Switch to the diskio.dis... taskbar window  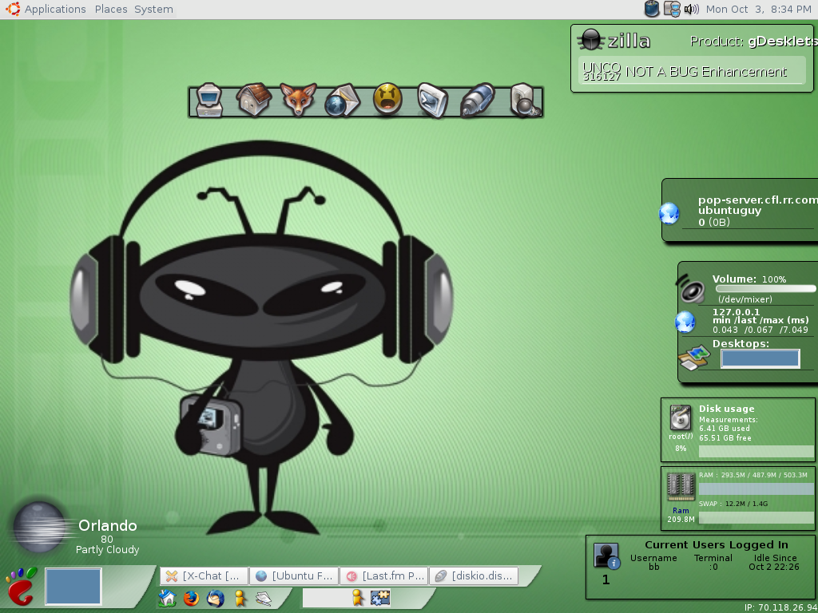(x=474, y=576)
